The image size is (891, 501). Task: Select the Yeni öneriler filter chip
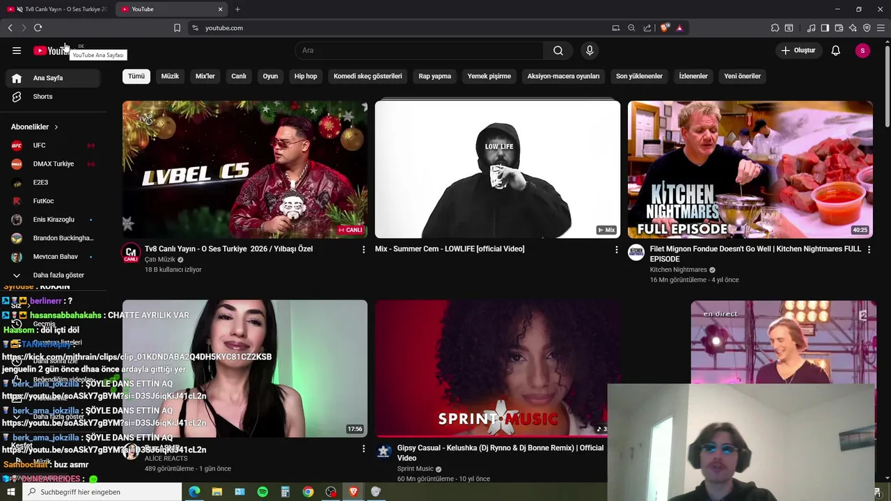click(x=742, y=76)
